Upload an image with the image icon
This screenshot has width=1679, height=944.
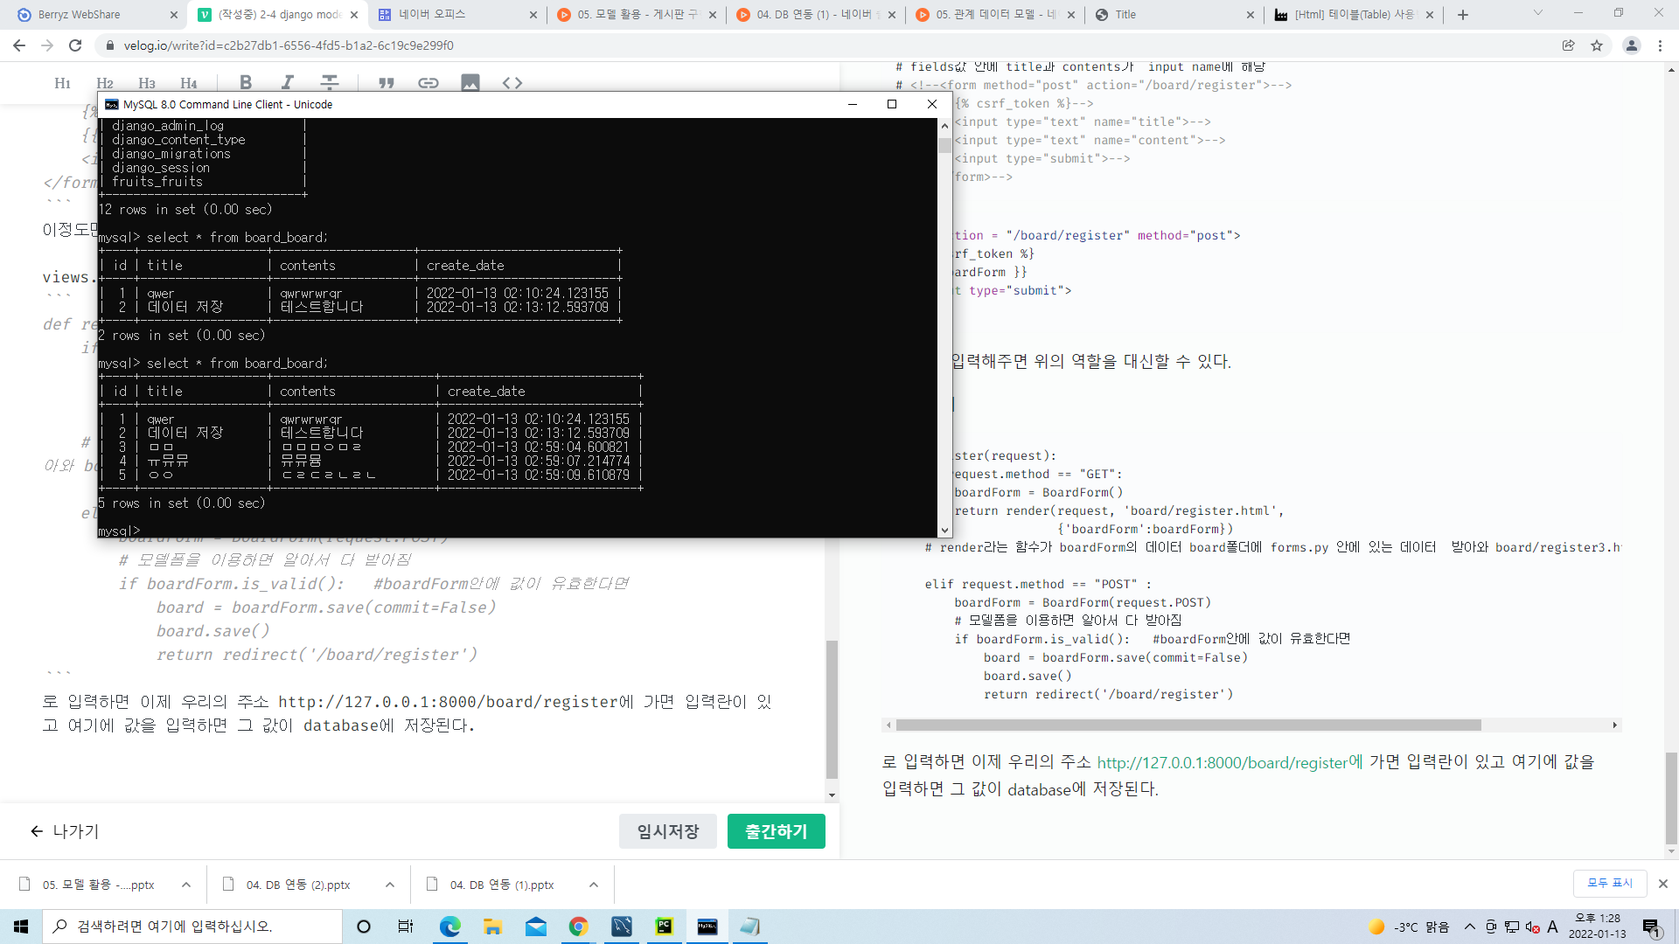tap(470, 83)
